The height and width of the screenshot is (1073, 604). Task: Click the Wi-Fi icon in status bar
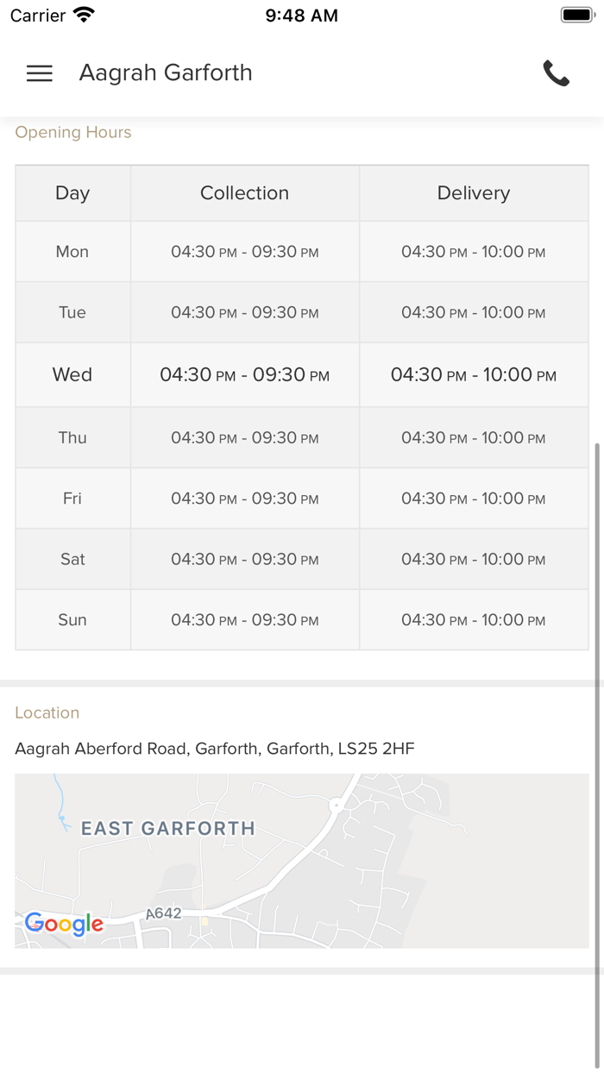pyautogui.click(x=83, y=13)
